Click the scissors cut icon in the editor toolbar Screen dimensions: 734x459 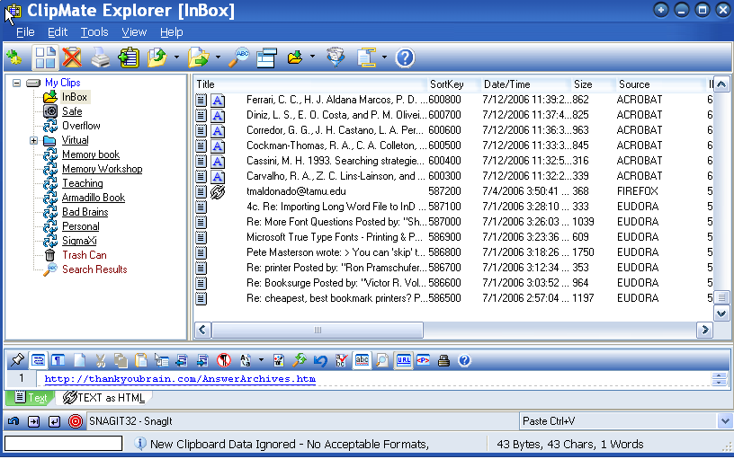pyautogui.click(x=100, y=361)
